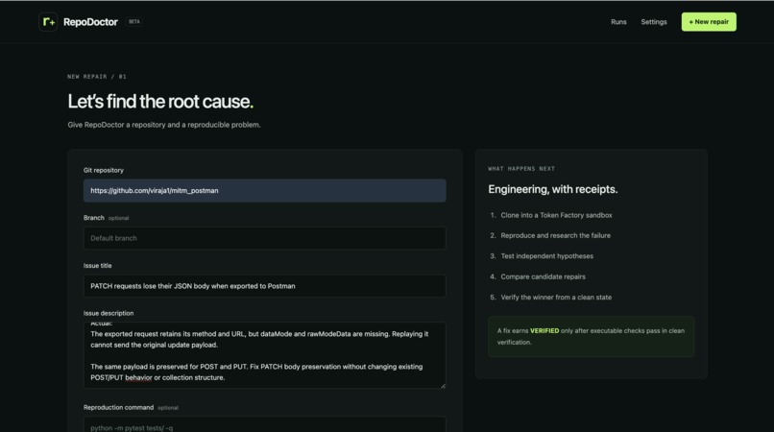
Task: Start a new repair with the + New repair button
Action: (x=709, y=22)
